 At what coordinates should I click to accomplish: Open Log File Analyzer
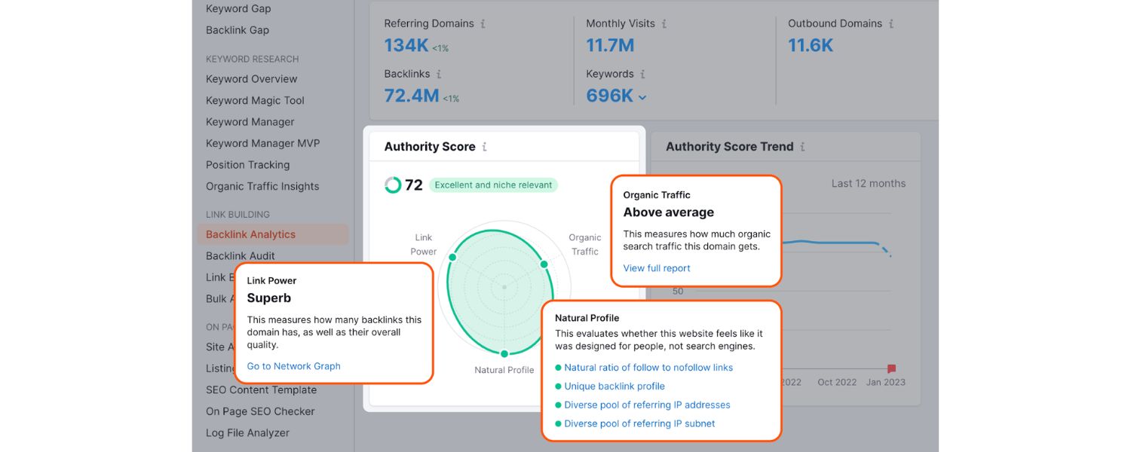tap(247, 432)
